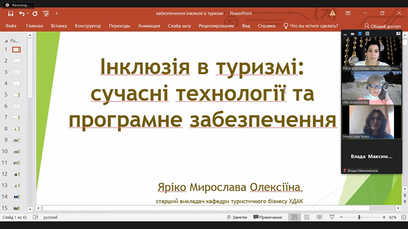Open the Конструктор tab
Image resolution: width=408 pixels, height=229 pixels.
88,26
